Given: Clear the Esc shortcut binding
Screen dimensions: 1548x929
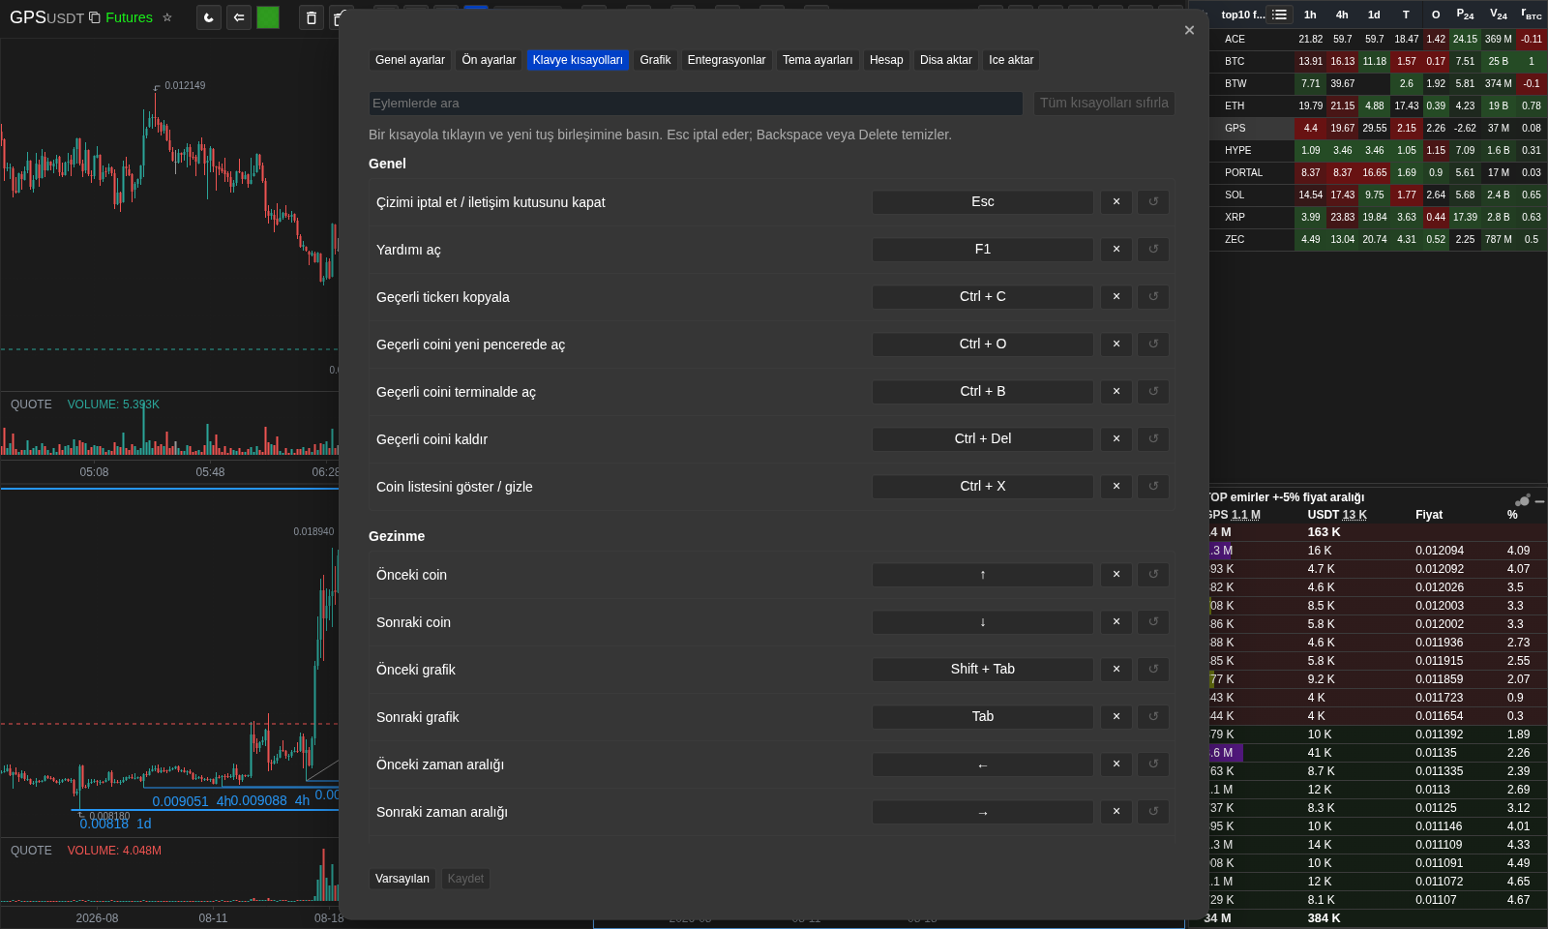Looking at the screenshot, I should coord(1116,202).
